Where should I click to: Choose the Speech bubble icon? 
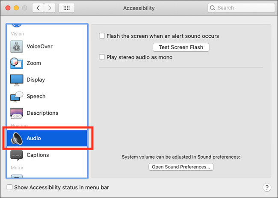pyautogui.click(x=17, y=97)
